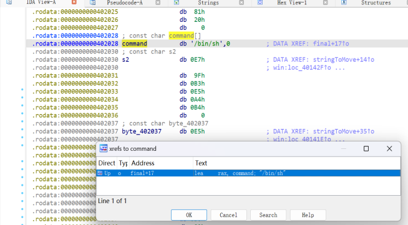Click the byte_402037 label
This screenshot has height=225, width=408.
pos(142,132)
